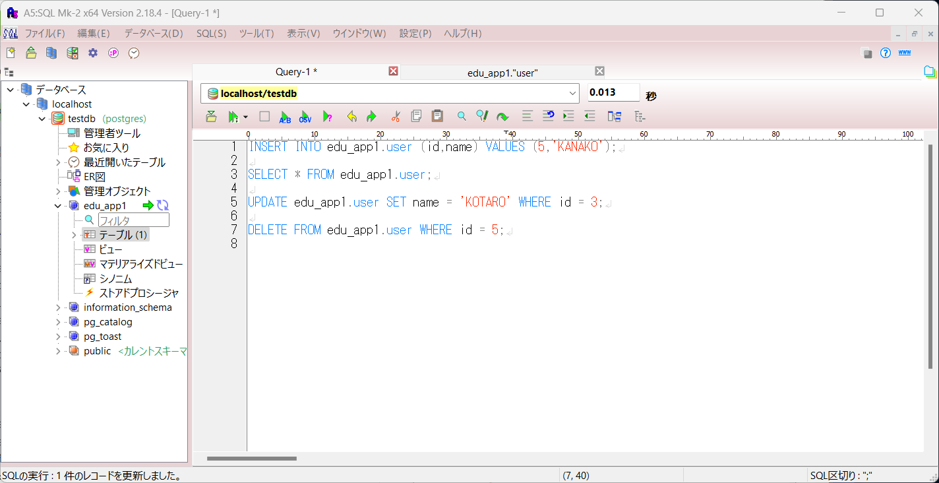
Task: Open a file using the folder icon
Action: click(31, 53)
